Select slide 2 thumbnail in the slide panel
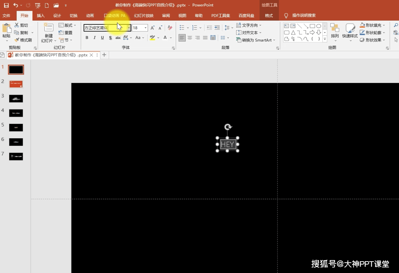399x273 pixels. click(x=16, y=84)
